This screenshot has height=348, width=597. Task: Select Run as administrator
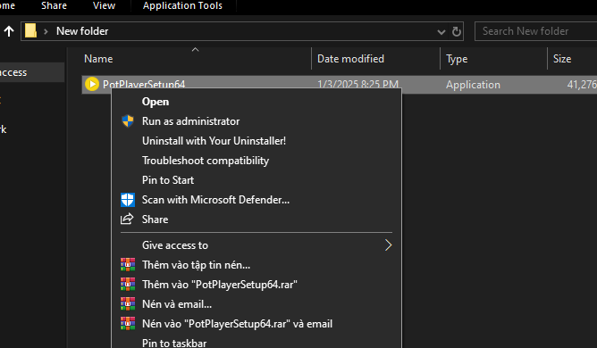tap(256, 121)
